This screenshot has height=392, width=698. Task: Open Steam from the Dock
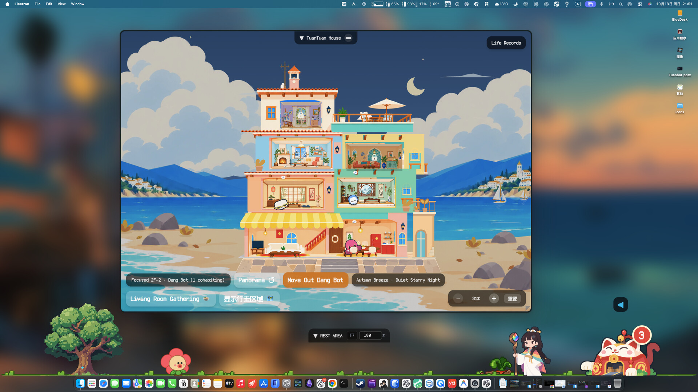coord(360,383)
